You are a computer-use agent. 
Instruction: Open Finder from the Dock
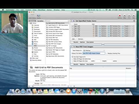(x=12, y=91)
